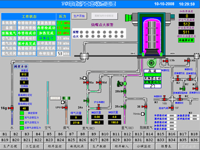Open furnace B1 tab

click(5, 134)
